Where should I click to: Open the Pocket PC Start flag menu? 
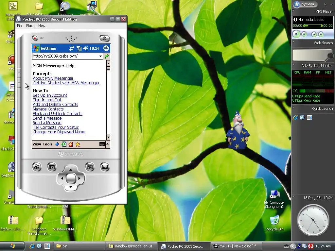[36, 48]
